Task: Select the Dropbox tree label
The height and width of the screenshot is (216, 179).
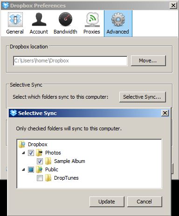Action: (x=38, y=144)
